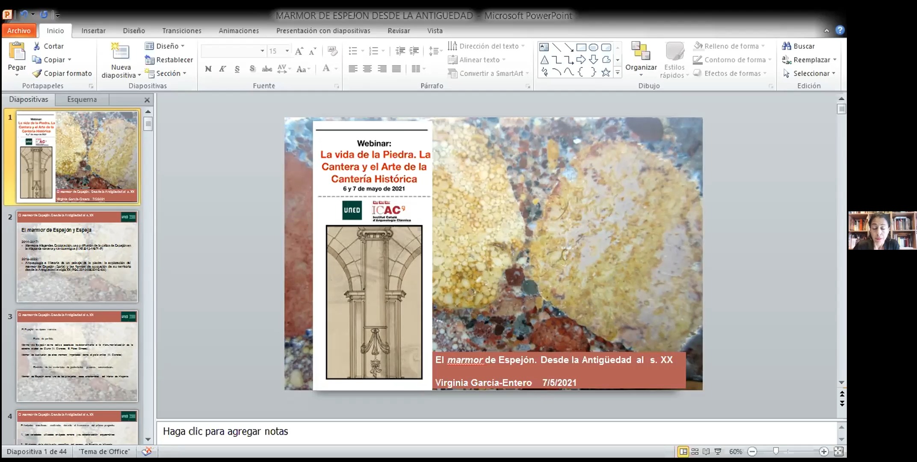Toggle bold (N) formatting
Viewport: 917px width, 462px height.
pos(208,69)
